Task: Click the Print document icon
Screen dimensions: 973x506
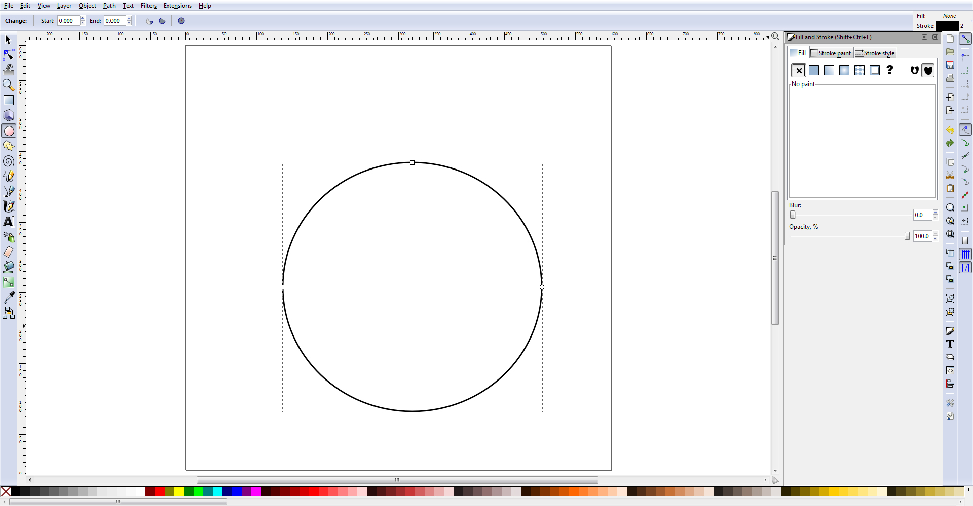Action: [x=950, y=78]
